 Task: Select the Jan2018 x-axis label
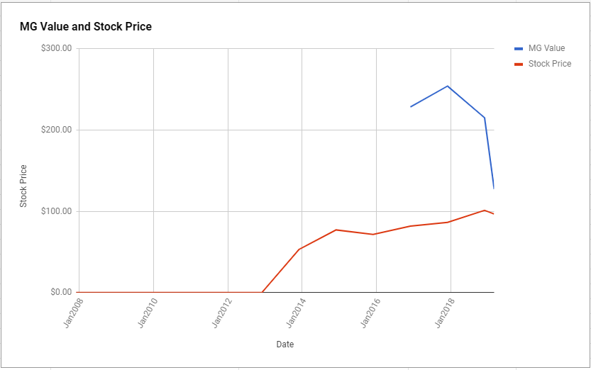point(445,313)
